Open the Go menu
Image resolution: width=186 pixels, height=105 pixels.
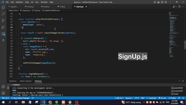pyautogui.click(x=32, y=2)
